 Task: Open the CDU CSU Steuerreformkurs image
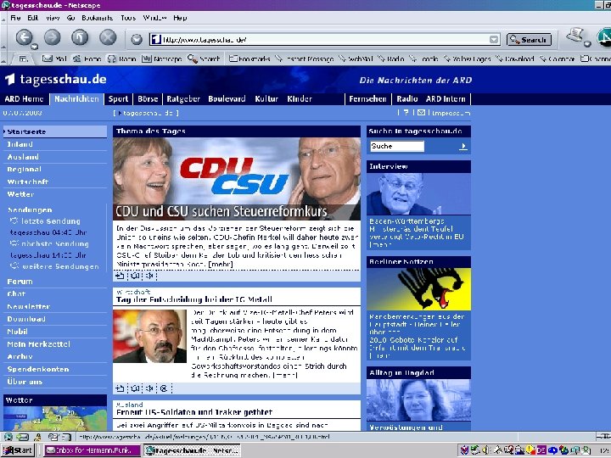(237, 179)
